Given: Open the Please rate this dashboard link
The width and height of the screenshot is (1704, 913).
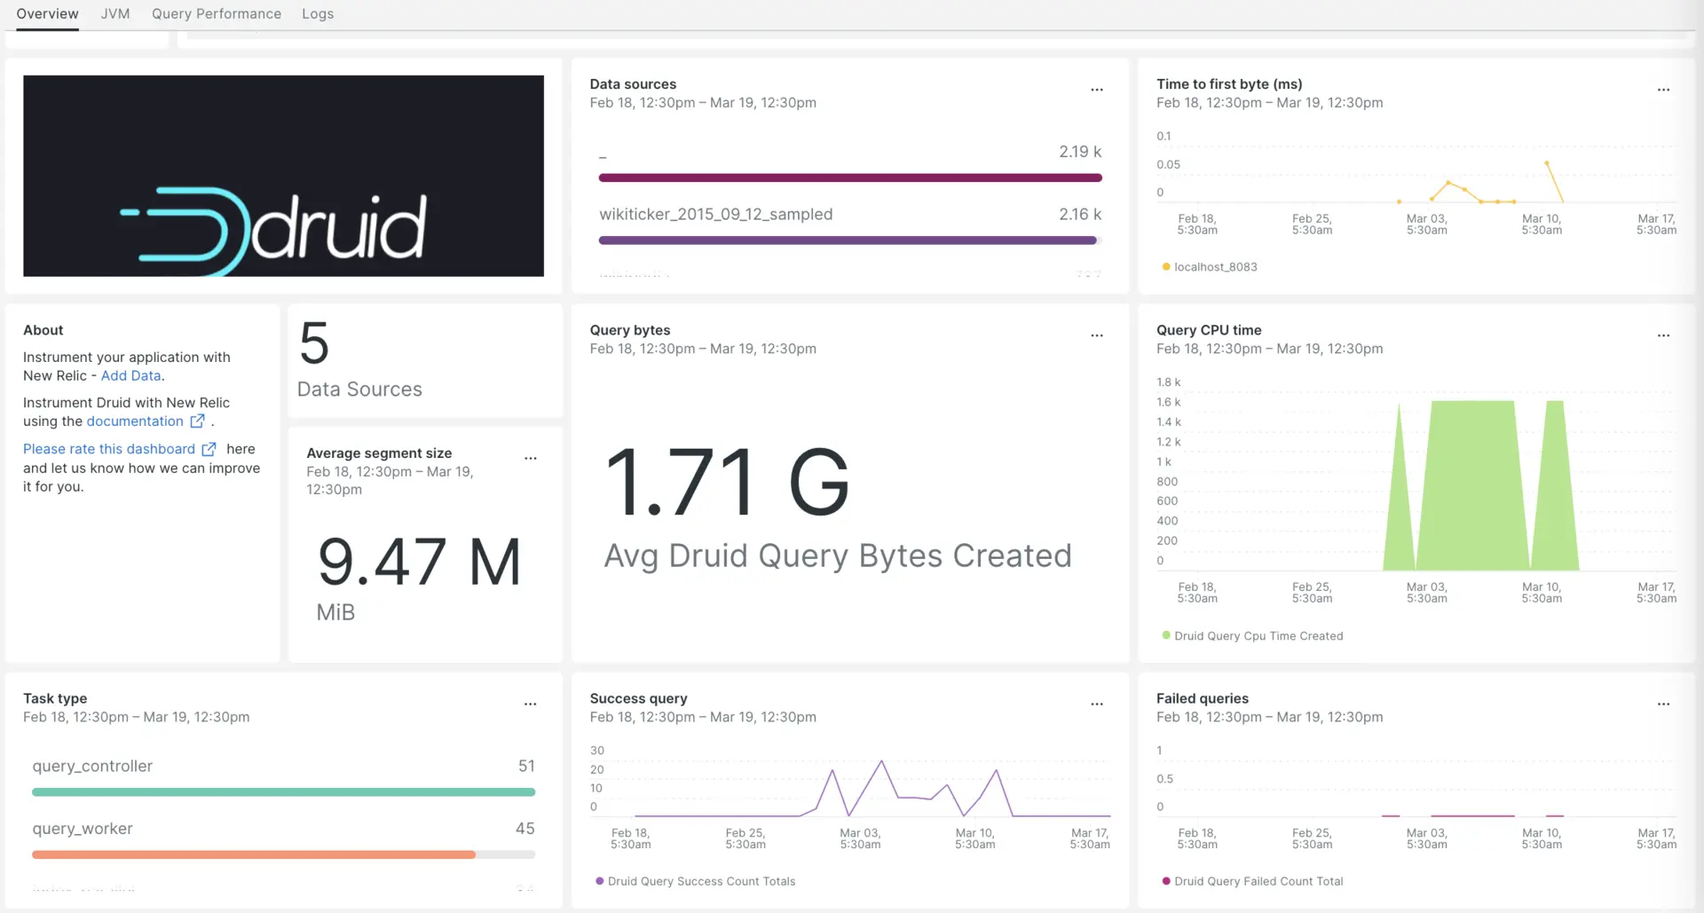Looking at the screenshot, I should click(x=109, y=449).
